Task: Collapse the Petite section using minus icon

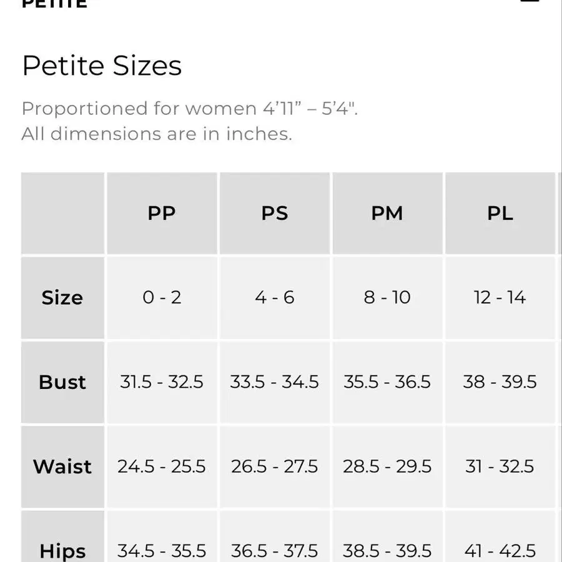Action: (530, 1)
